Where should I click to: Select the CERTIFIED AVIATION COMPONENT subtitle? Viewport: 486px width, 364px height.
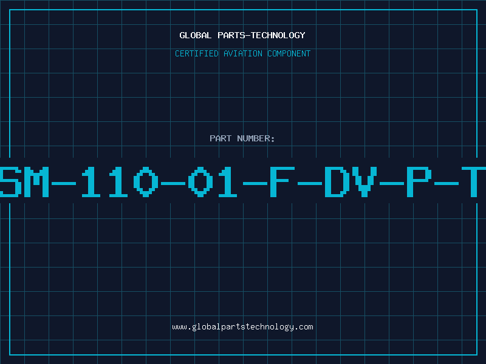coord(242,53)
